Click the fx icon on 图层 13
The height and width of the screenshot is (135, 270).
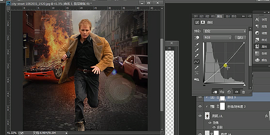pos(266,116)
